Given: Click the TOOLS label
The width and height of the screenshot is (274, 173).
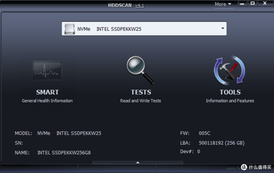Looking at the screenshot, I should tap(230, 92).
